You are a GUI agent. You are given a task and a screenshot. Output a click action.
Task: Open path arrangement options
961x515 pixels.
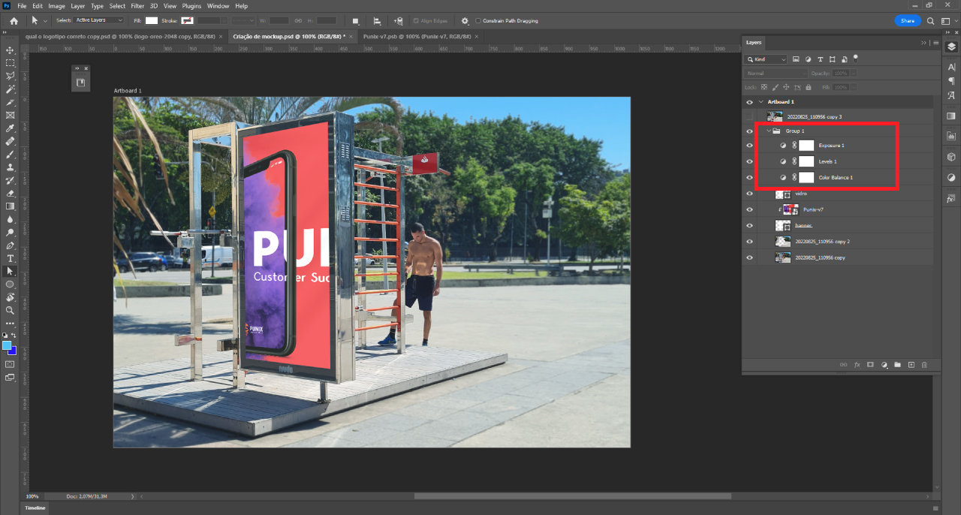tap(397, 21)
